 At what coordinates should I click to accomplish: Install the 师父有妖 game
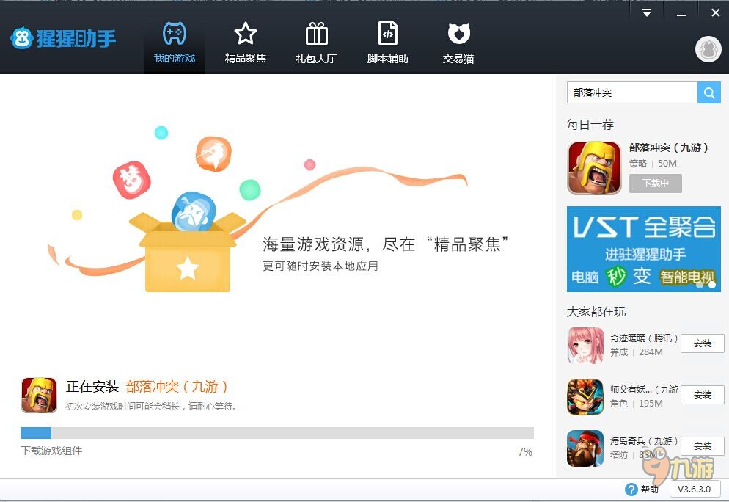702,395
